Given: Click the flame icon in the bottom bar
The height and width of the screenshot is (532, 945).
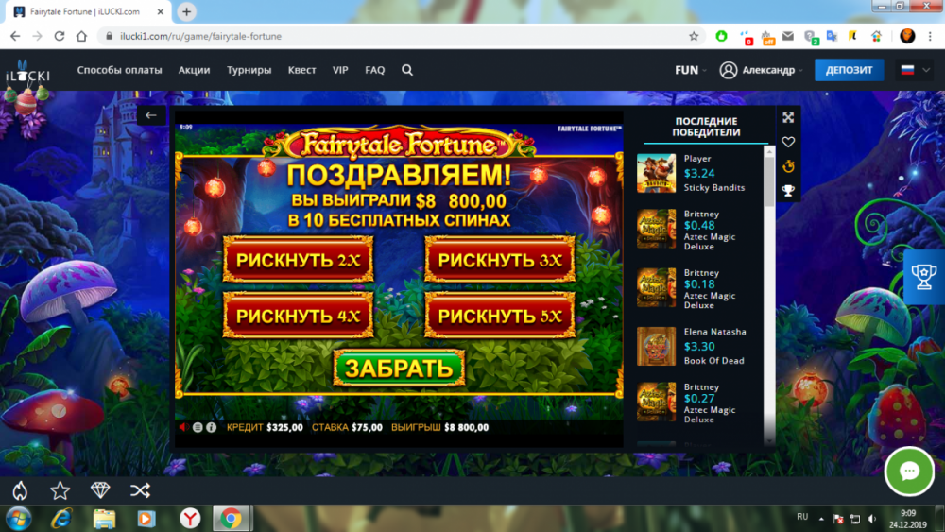Looking at the screenshot, I should click(x=19, y=490).
